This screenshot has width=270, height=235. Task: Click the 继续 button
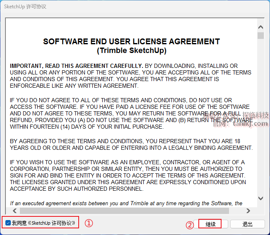tap(210, 224)
